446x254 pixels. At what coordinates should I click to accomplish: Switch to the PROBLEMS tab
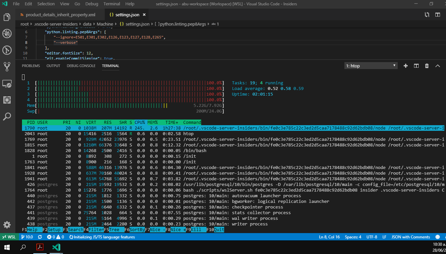pos(31,65)
